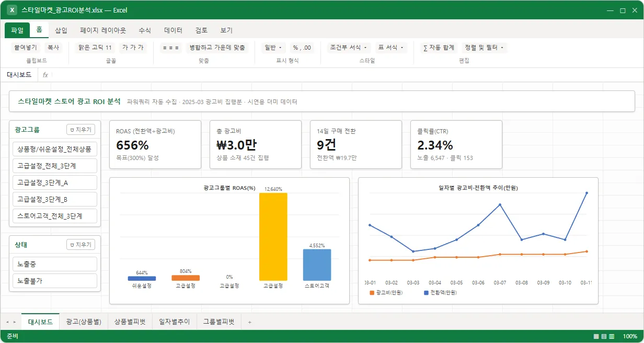This screenshot has width=644, height=343.
Task: Click the 100% zoom level
Action: pyautogui.click(x=630, y=336)
